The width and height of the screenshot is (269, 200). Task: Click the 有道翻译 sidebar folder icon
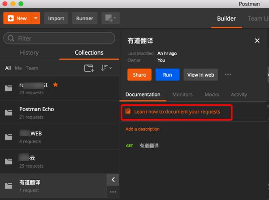pyautogui.click(x=9, y=186)
